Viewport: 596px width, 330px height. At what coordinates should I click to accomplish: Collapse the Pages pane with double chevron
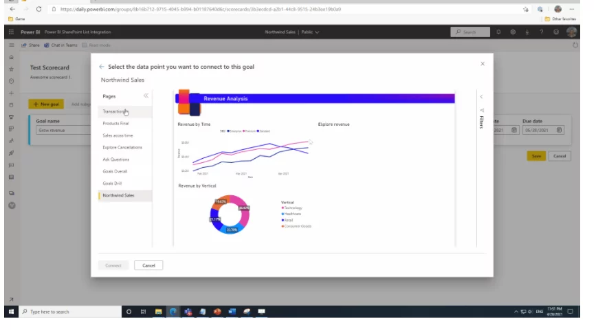tap(146, 96)
